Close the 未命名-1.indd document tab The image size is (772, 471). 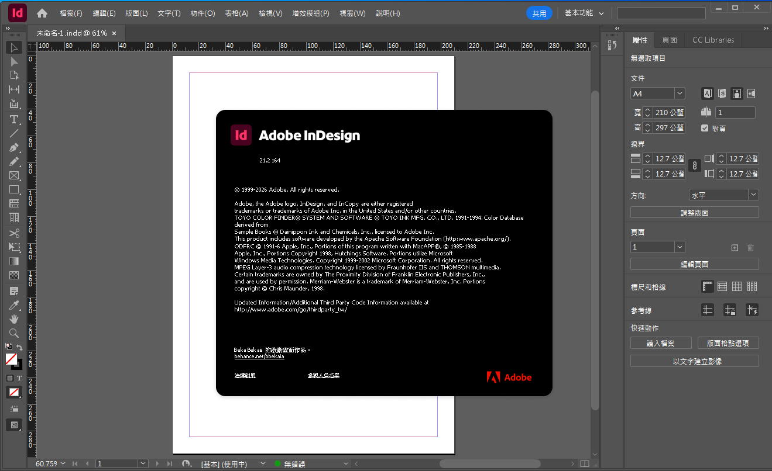(x=114, y=33)
